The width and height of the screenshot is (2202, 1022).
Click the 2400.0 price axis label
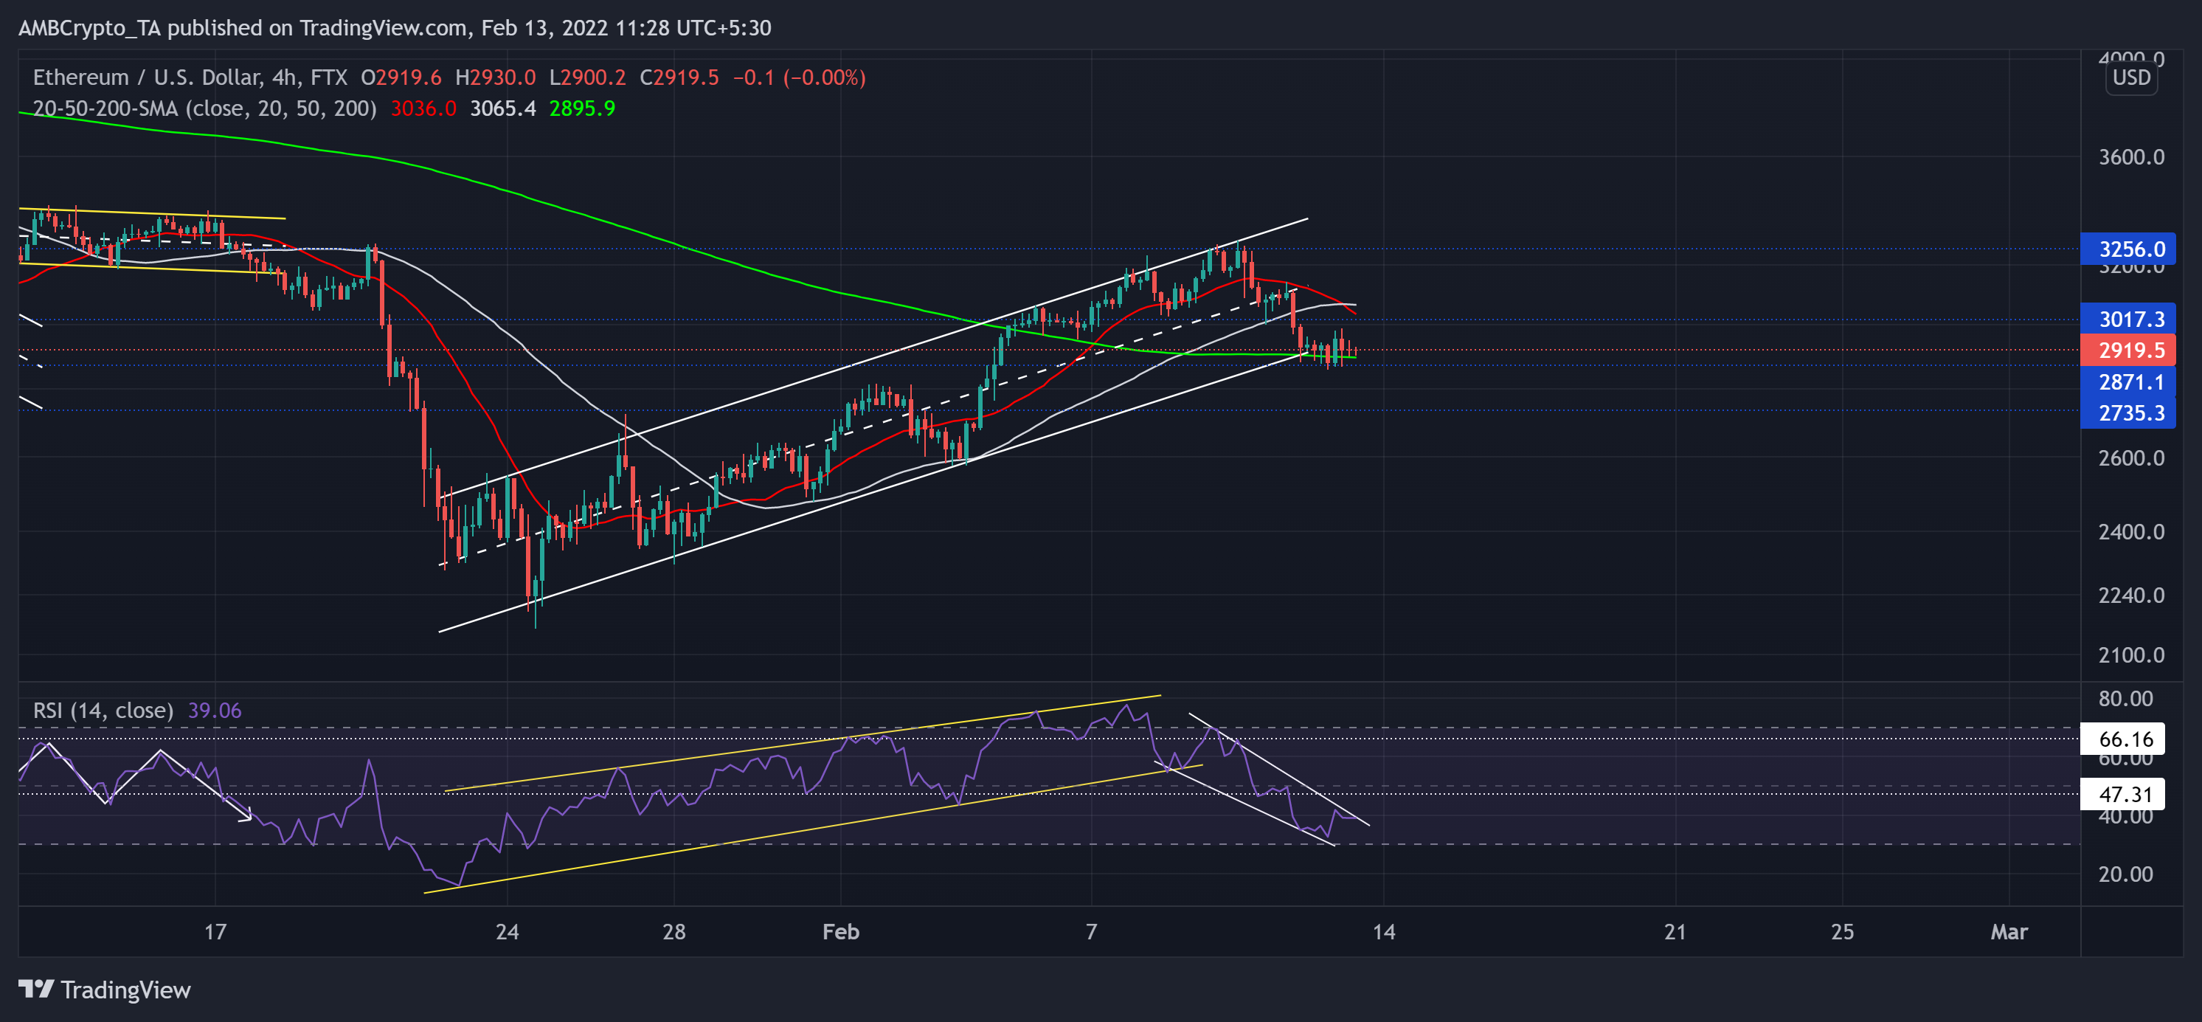[x=2131, y=532]
